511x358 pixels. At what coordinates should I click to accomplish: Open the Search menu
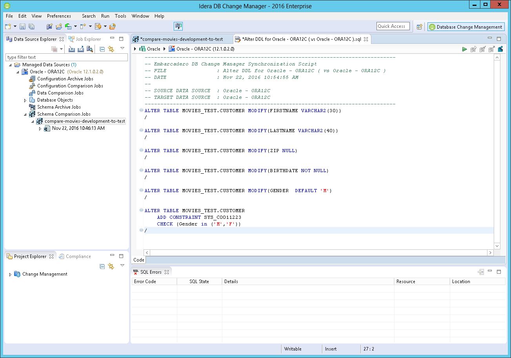pyautogui.click(x=89, y=16)
